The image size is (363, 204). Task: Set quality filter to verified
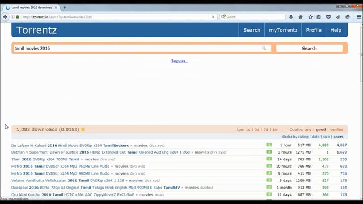coord(336,130)
